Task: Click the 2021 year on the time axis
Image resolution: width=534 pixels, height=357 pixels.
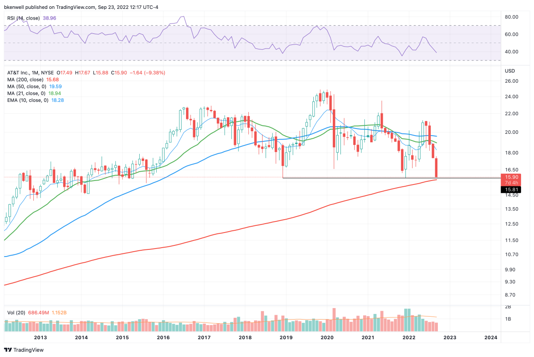Action: [x=368, y=338]
